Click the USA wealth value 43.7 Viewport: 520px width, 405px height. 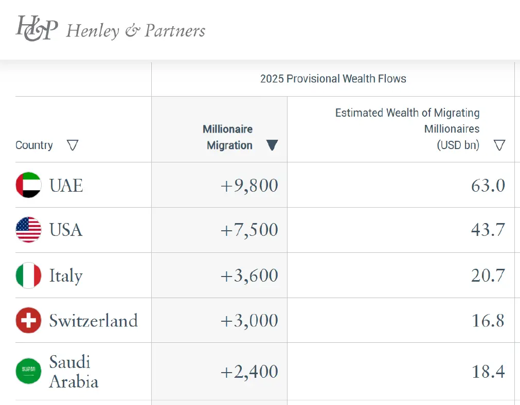tap(488, 230)
